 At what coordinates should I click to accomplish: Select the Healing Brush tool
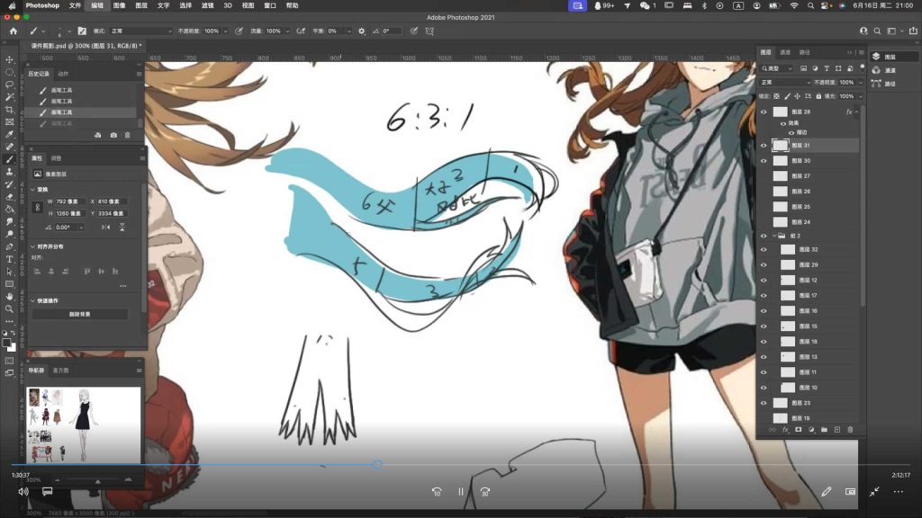(9, 147)
